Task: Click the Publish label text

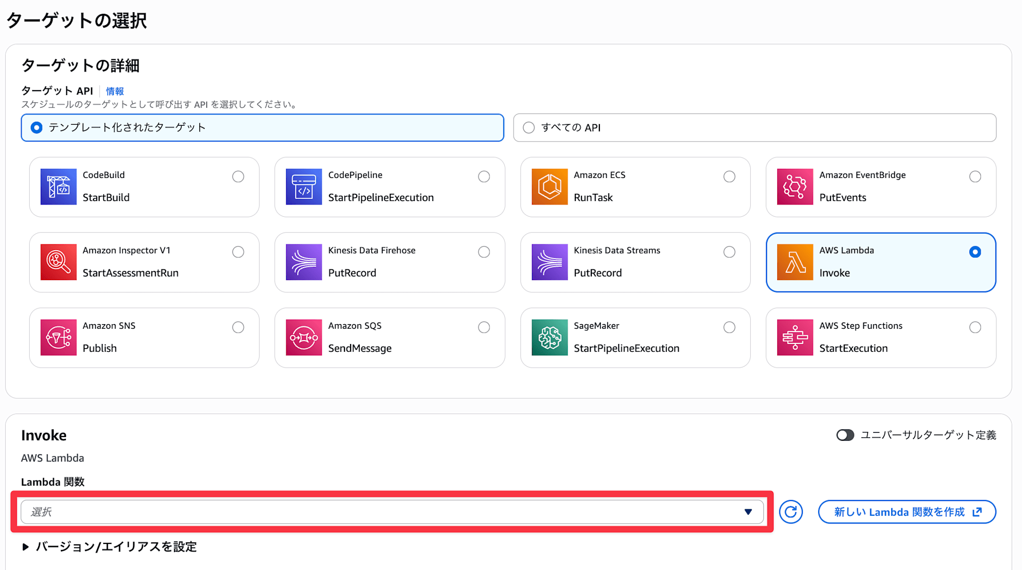Action: point(100,348)
